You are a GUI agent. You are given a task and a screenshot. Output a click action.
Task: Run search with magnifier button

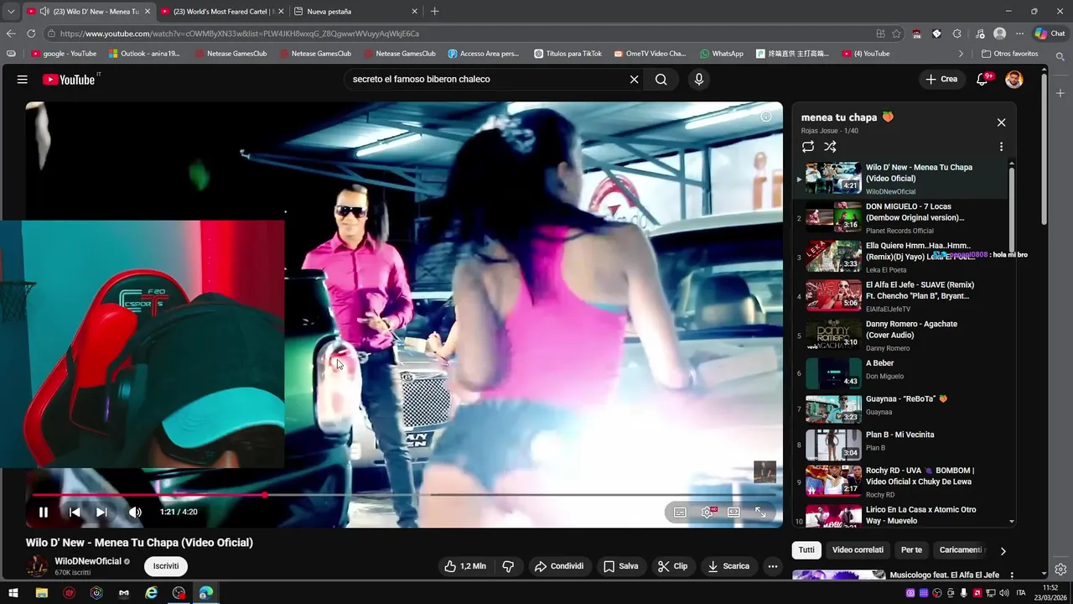click(661, 80)
